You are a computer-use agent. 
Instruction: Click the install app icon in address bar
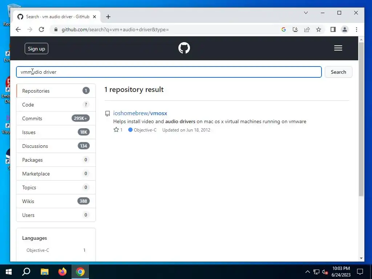coord(295,29)
